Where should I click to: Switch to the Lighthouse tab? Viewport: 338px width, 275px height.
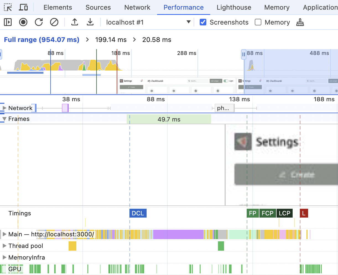234,7
